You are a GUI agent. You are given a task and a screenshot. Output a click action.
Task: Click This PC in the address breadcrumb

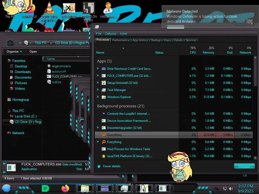click(40, 43)
